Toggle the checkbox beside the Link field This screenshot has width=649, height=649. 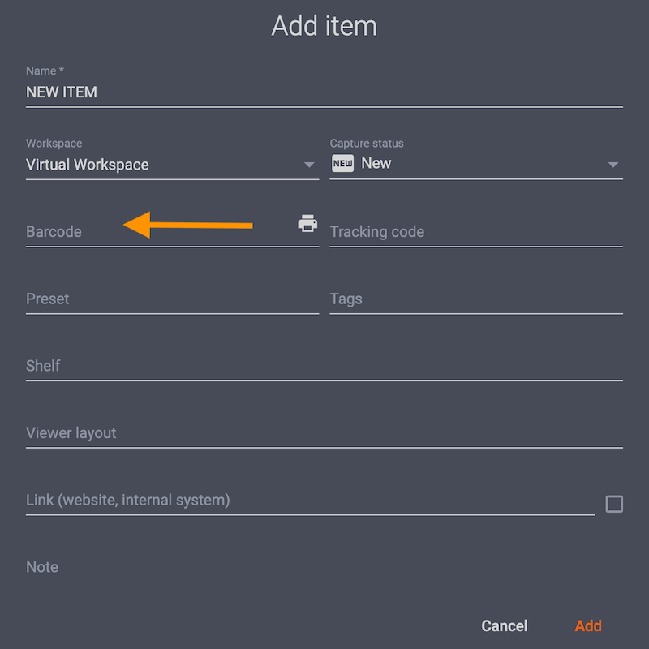[614, 504]
